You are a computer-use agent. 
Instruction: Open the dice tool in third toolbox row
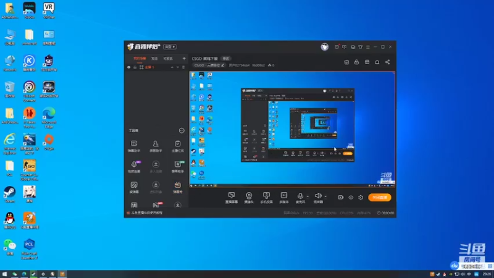(x=134, y=187)
